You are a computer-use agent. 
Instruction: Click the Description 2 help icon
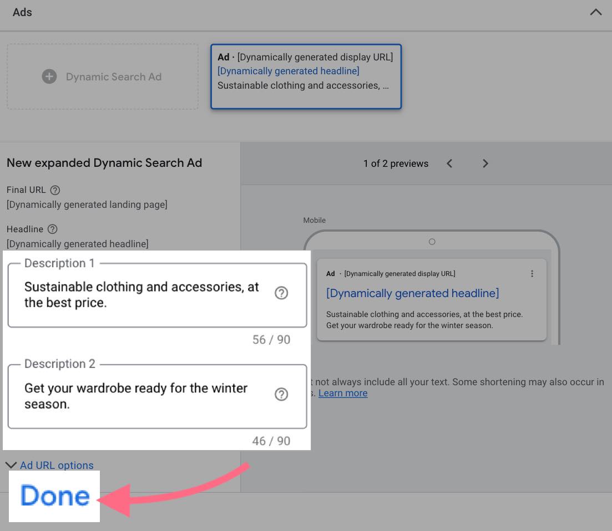[x=281, y=394]
